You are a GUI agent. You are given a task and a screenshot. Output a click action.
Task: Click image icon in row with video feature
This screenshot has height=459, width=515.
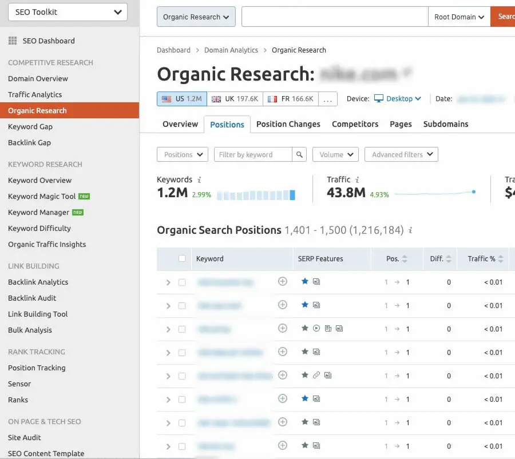tap(339, 329)
